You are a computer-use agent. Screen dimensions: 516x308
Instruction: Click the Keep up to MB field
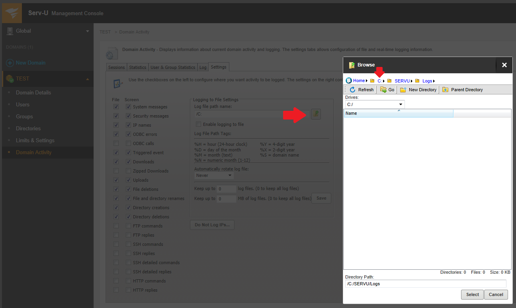tap(227, 198)
